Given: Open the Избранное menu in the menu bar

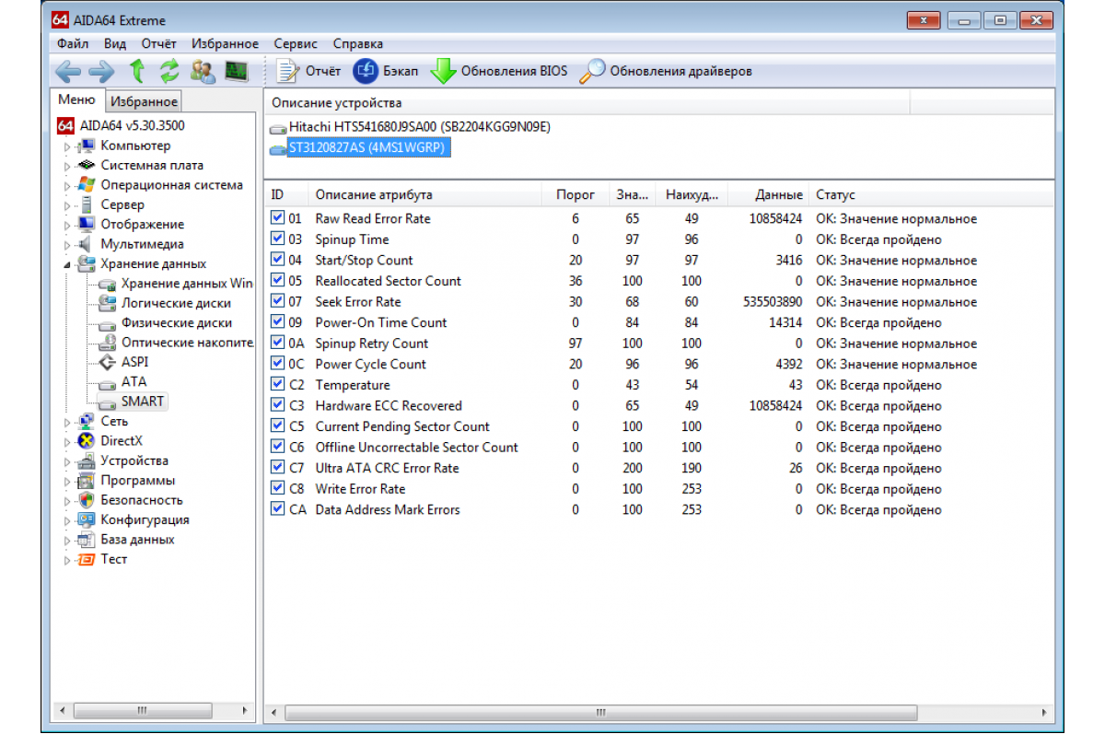Looking at the screenshot, I should coord(226,43).
